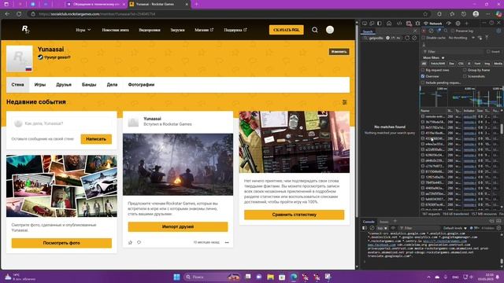Enable Big request rows

423,70
